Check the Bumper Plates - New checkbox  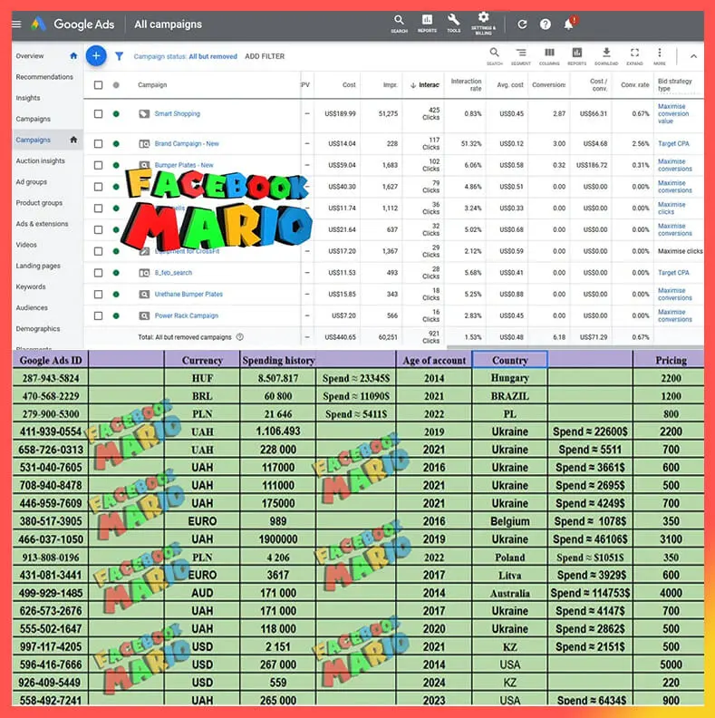click(98, 165)
